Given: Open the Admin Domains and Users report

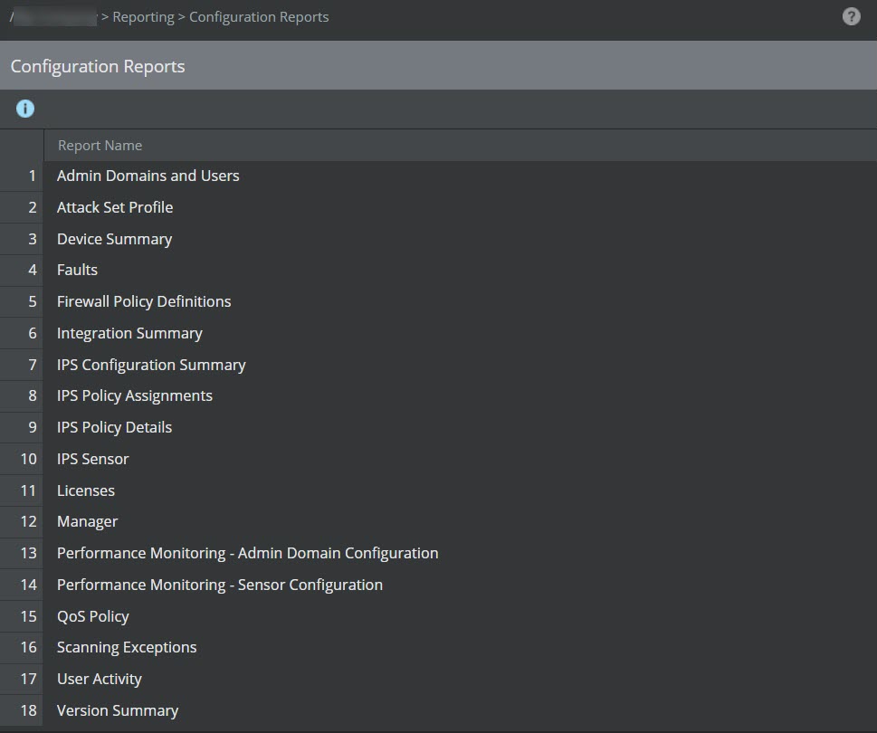Looking at the screenshot, I should pos(148,176).
